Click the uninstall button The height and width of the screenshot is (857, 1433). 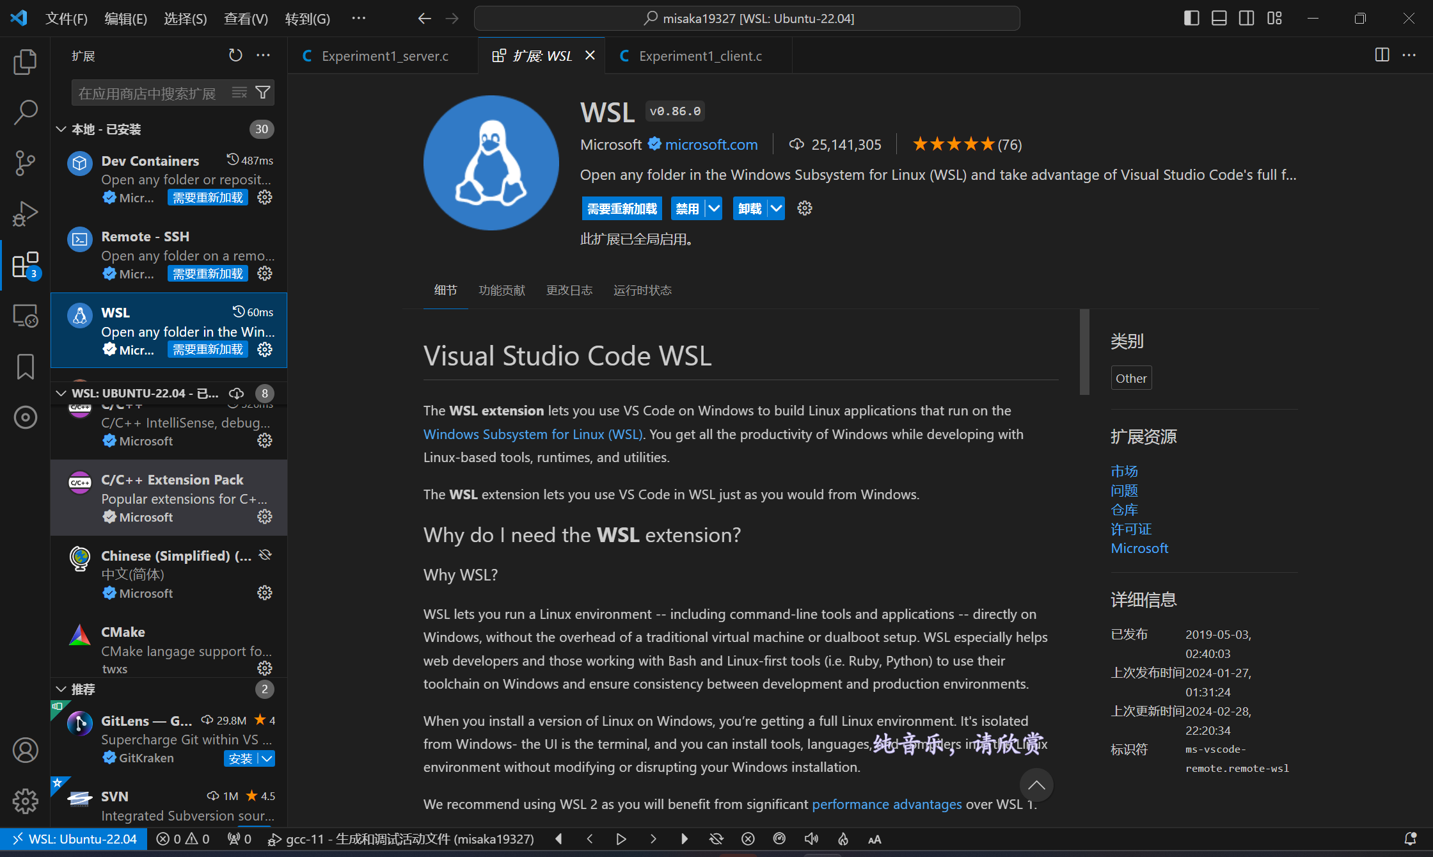pyautogui.click(x=750, y=209)
